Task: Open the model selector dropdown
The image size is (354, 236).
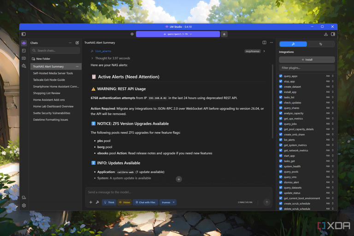Action: click(x=178, y=34)
